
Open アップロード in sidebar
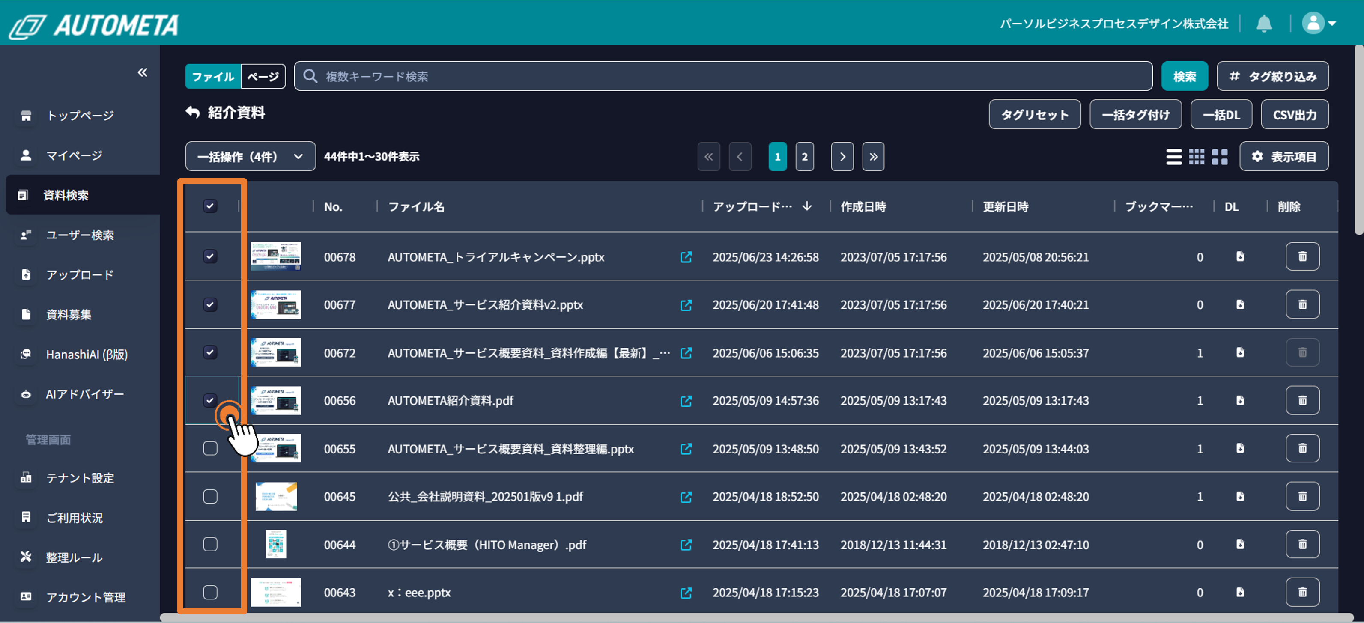[80, 275]
